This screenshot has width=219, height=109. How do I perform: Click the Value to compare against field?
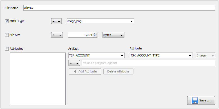click(148, 63)
